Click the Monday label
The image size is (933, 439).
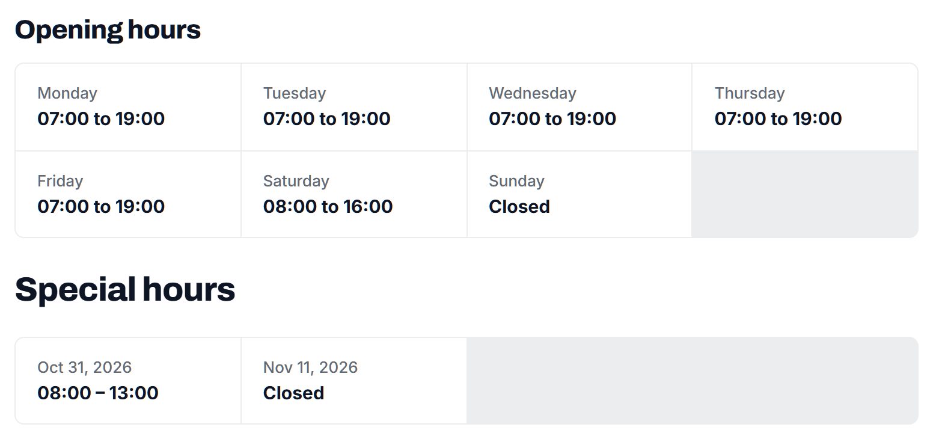tap(67, 93)
